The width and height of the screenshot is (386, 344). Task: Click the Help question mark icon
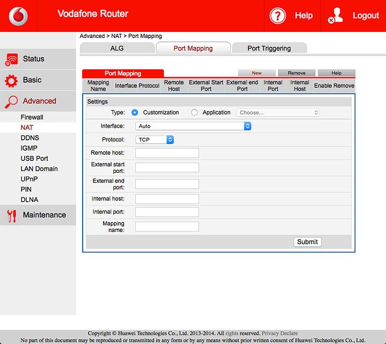277,16
